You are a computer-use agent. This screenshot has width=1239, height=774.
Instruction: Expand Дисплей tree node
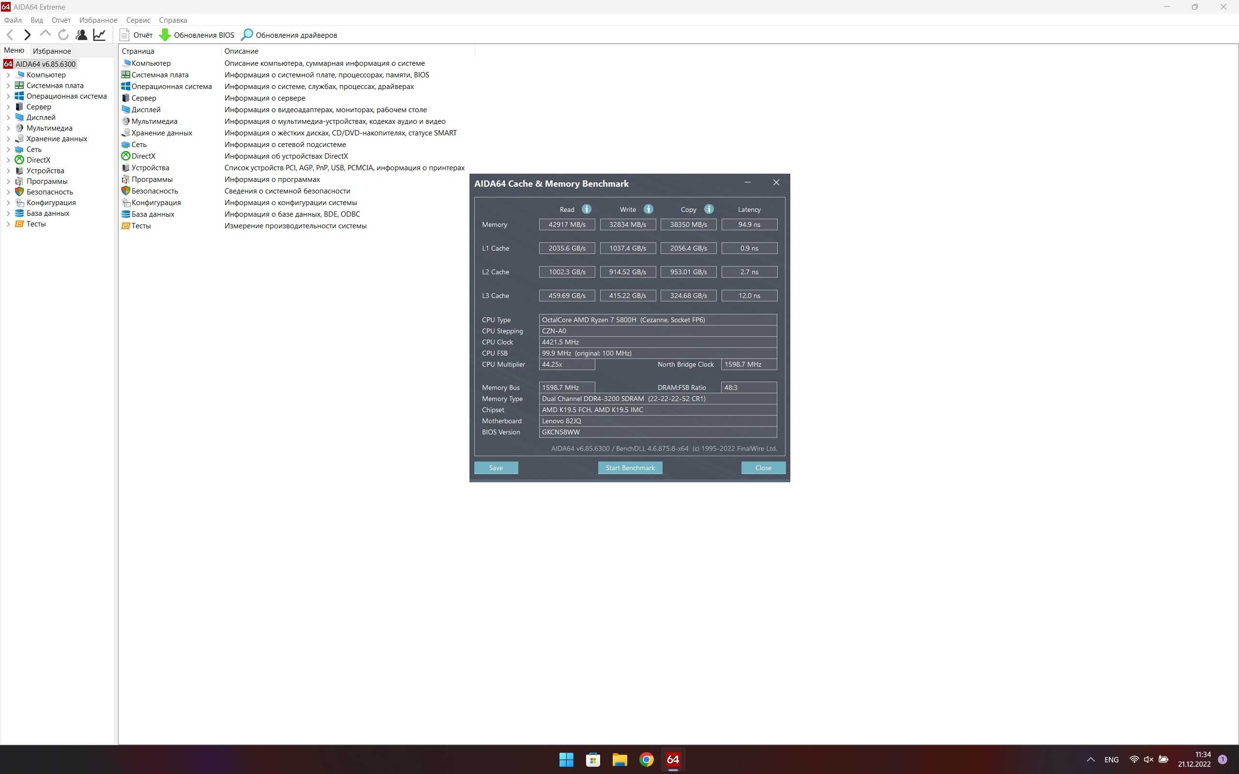pos(8,117)
